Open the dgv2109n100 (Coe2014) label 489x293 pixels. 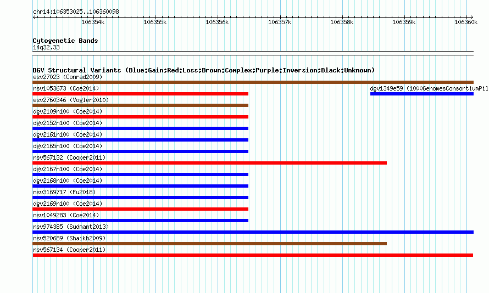coord(68,111)
